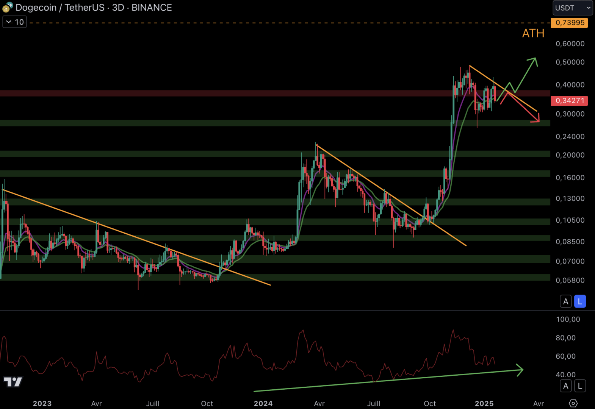Click the Dogecoin / TetherUS symbol title
The width and height of the screenshot is (595, 409).
pos(61,8)
